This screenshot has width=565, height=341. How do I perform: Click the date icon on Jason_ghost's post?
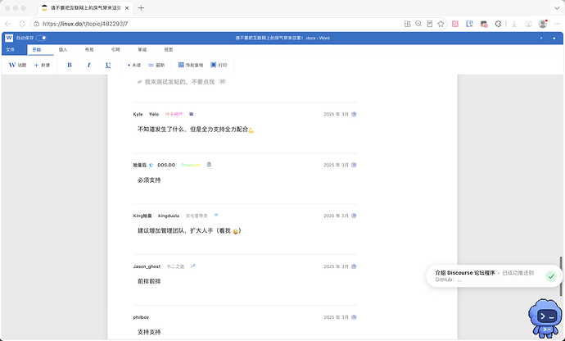(x=354, y=266)
